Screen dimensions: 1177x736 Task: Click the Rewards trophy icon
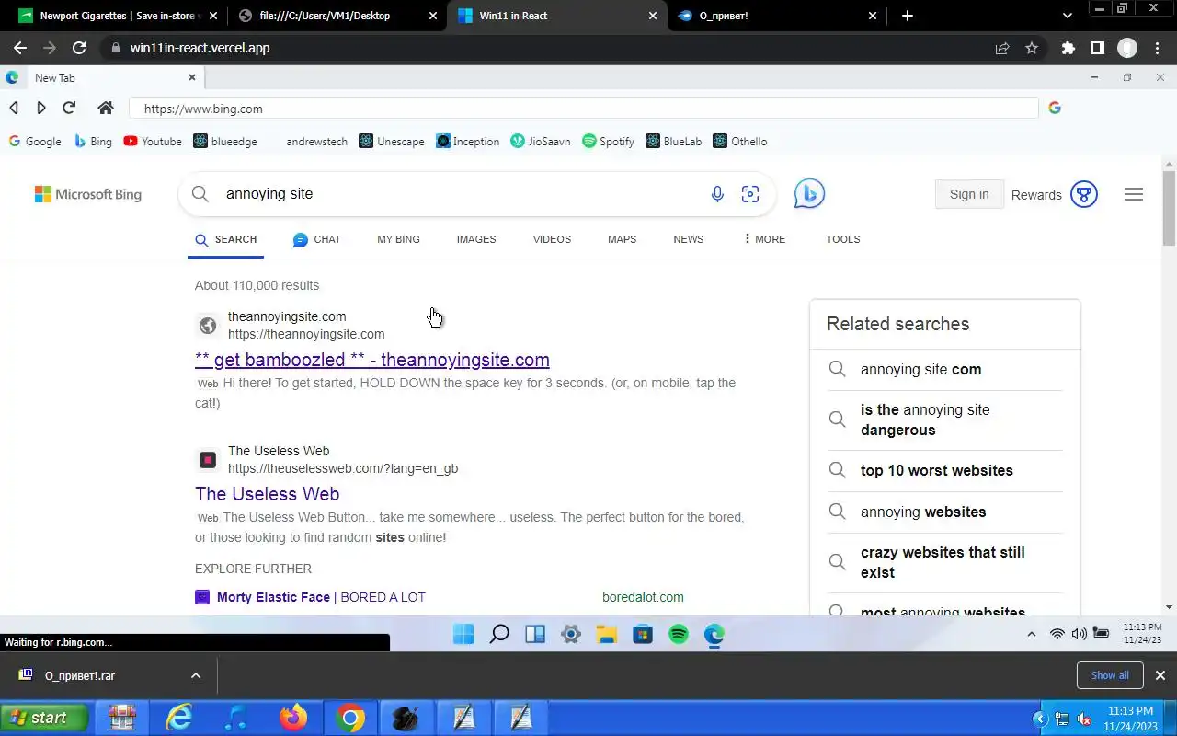(x=1084, y=194)
